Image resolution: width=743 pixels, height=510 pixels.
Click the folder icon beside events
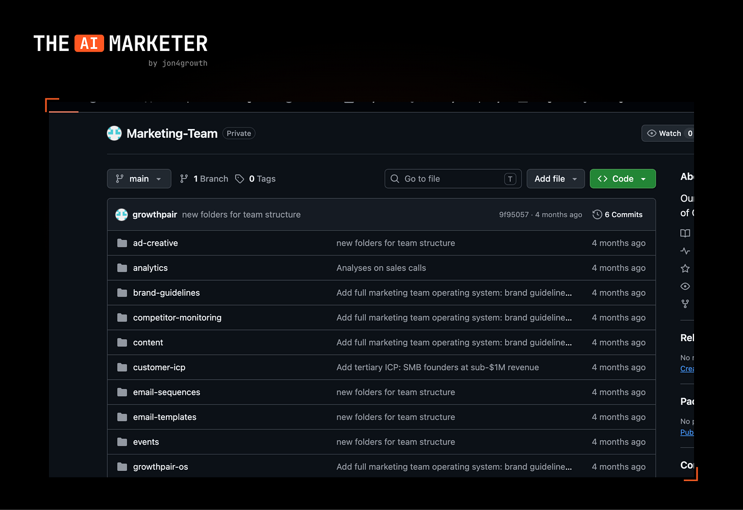(122, 442)
